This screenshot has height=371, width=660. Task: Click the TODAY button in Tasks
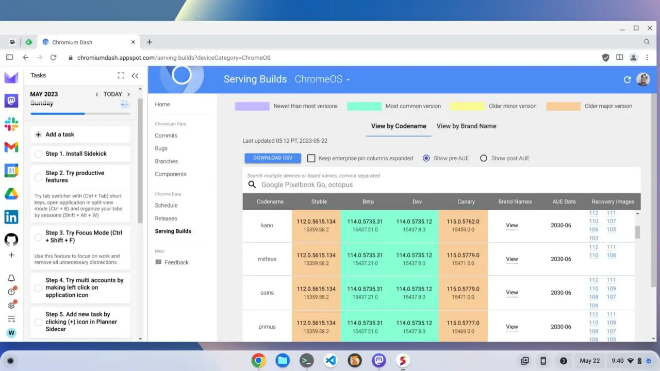click(112, 94)
